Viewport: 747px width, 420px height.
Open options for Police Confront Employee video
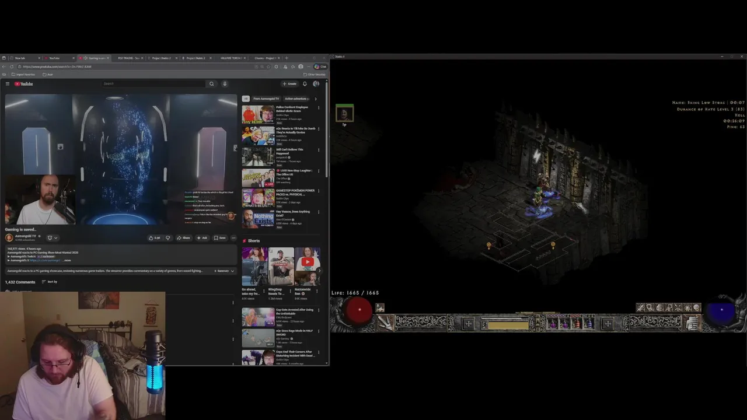(319, 108)
